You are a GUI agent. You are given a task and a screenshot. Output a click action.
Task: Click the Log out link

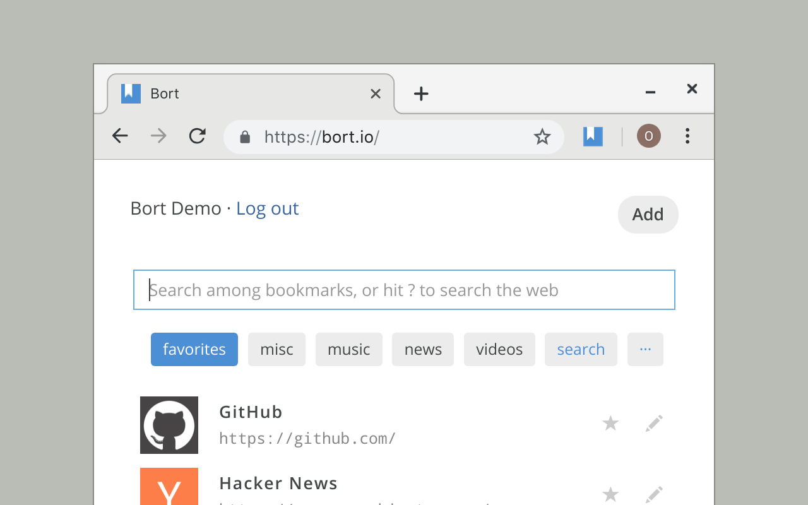[267, 208]
